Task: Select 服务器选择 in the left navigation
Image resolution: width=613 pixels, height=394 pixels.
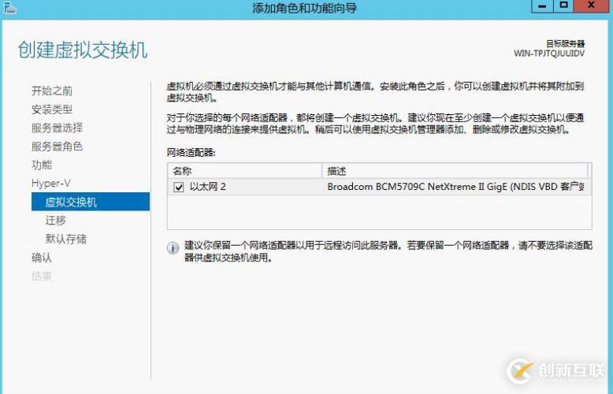Action: (57, 128)
